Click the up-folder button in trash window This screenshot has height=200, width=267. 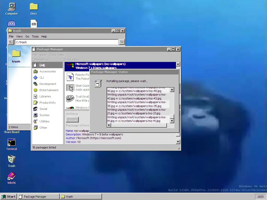[x=11, y=42]
